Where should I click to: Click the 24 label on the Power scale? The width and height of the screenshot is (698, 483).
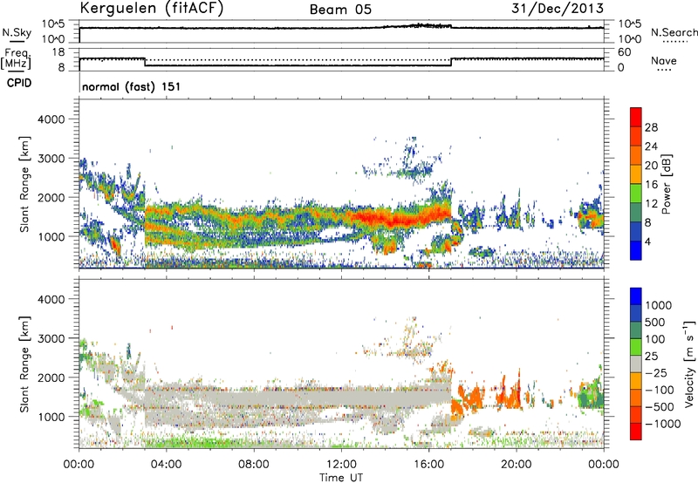point(651,146)
